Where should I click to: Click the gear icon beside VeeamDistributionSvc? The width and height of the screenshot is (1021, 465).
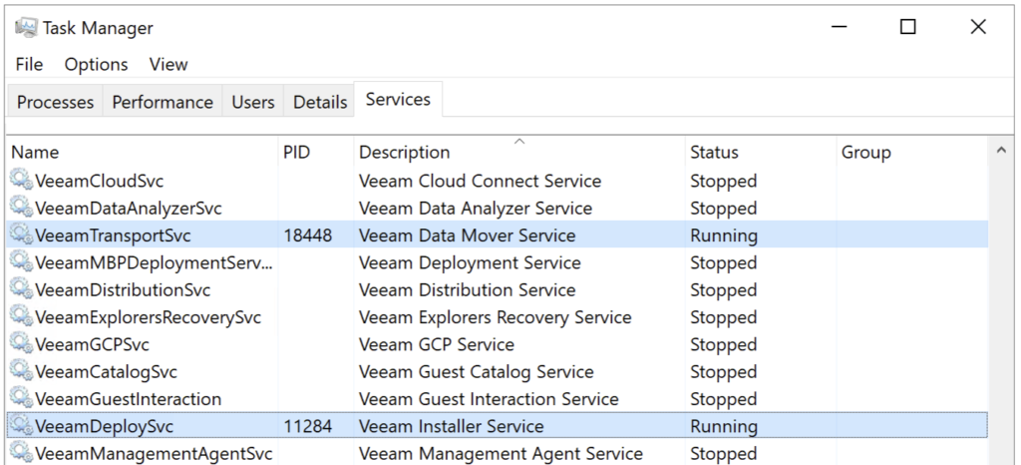click(22, 288)
